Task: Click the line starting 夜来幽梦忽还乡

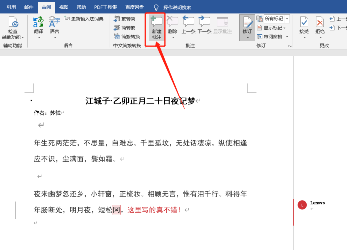Action: pos(140,194)
